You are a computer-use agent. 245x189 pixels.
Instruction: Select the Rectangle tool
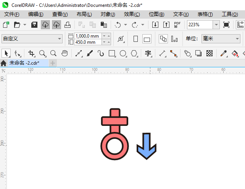(x=112, y=53)
